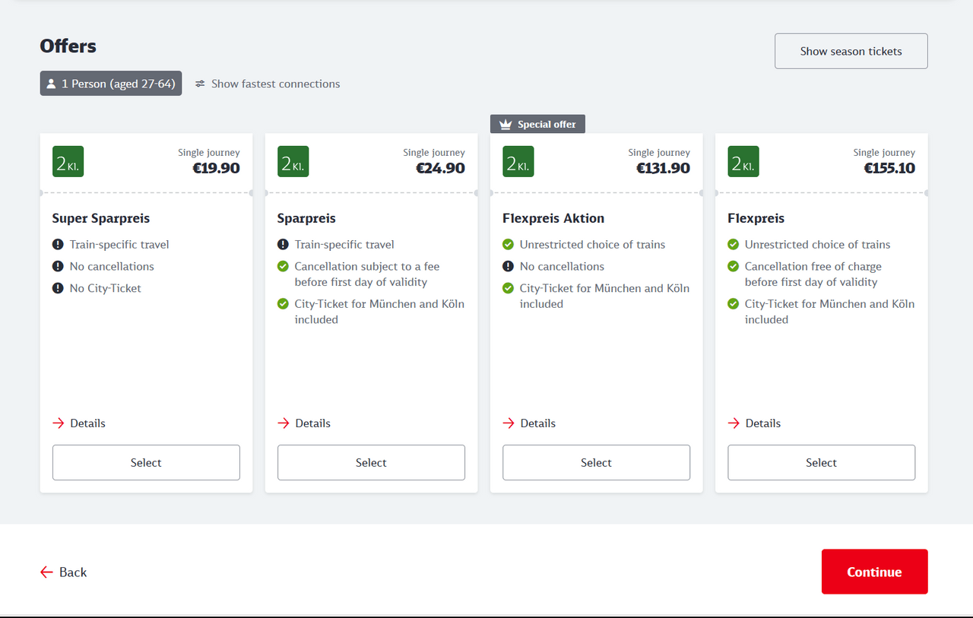973x618 pixels.
Task: Click green check beside Flexpreis Aktion Unrestricted choice
Action: click(508, 245)
